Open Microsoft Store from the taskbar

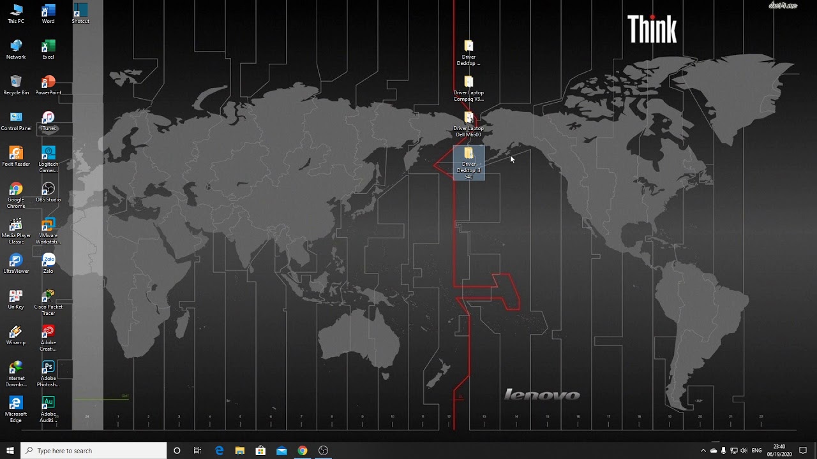coord(260,451)
